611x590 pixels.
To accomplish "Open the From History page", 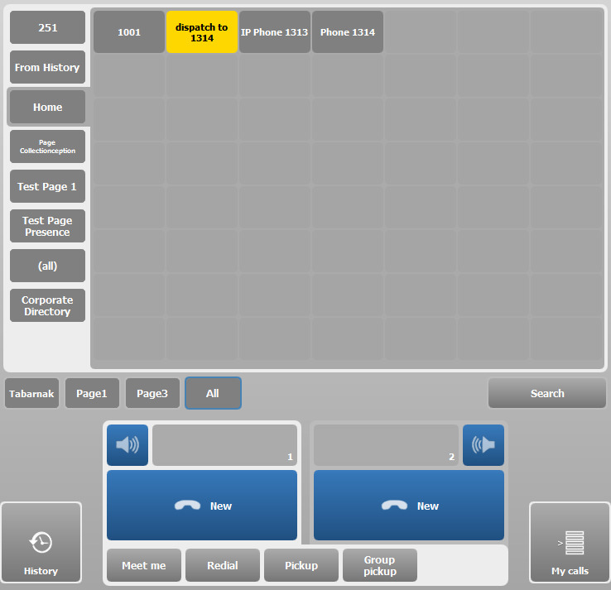I will [47, 67].
